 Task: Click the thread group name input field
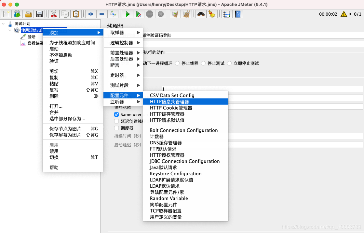click(x=253, y=35)
